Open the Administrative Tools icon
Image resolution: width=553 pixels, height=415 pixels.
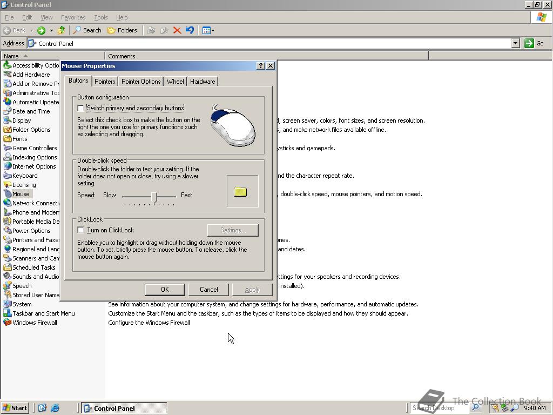click(x=8, y=93)
